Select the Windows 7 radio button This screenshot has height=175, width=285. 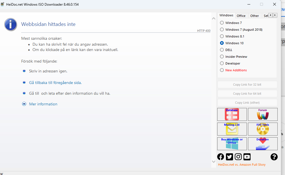click(x=222, y=23)
